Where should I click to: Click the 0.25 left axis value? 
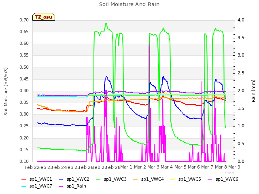pos(24,126)
